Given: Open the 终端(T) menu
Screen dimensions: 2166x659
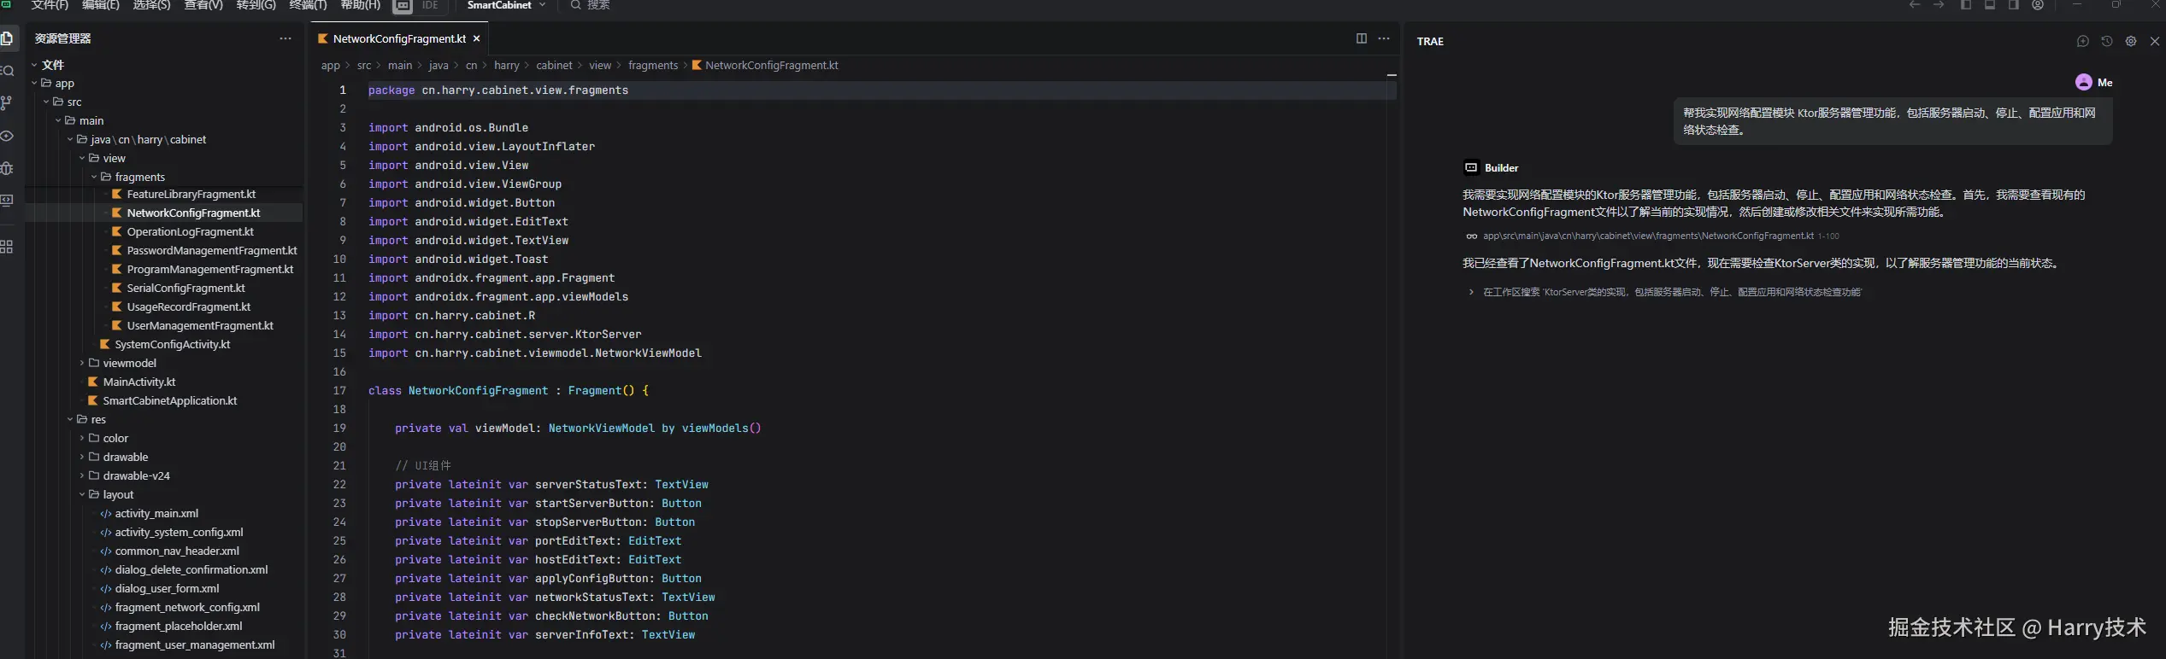Looking at the screenshot, I should (x=308, y=5).
